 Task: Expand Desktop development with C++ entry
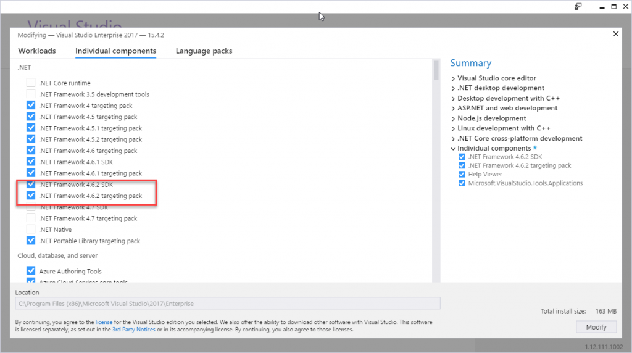tap(453, 99)
